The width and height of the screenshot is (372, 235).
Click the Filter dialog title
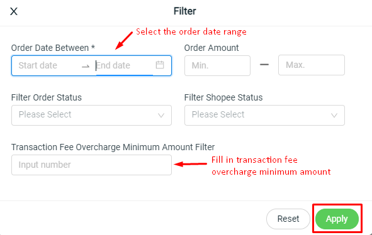[x=185, y=11]
